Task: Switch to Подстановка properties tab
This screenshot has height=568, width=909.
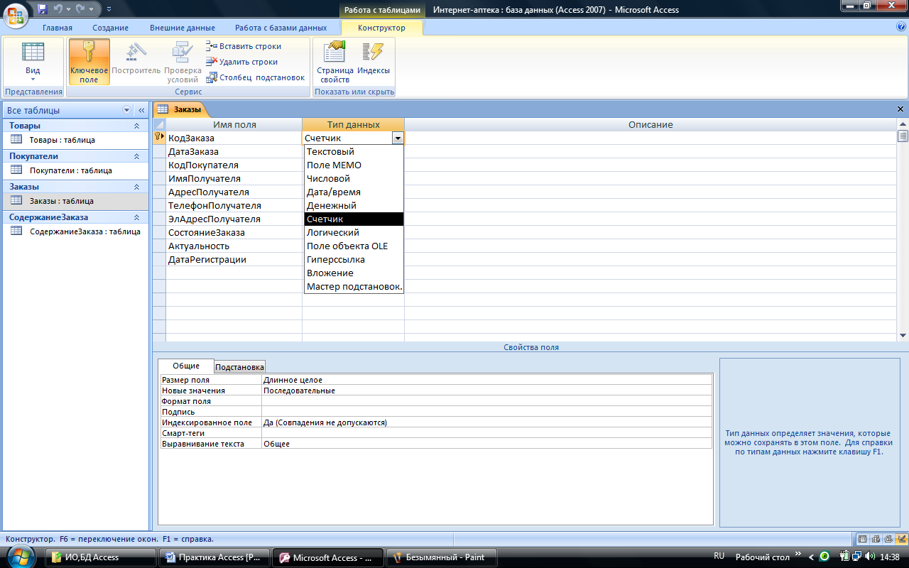Action: (x=240, y=367)
